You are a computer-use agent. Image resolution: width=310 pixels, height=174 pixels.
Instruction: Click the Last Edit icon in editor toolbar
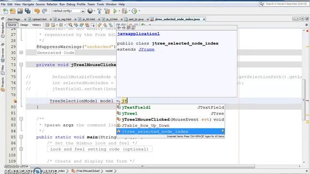pos(47,25)
